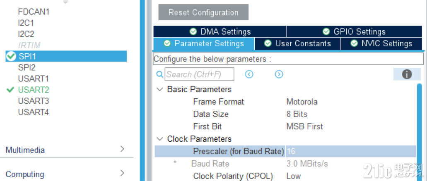This screenshot has width=427, height=181.
Task: Collapse the Clock Parameters section
Action: click(x=160, y=139)
